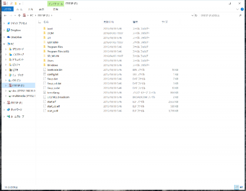
Task: Expand OneDrive tree node
Action: pos(4,37)
